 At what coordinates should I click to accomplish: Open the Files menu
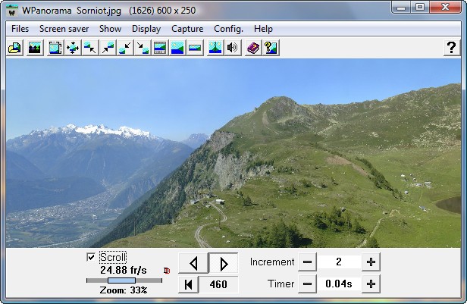click(20, 29)
